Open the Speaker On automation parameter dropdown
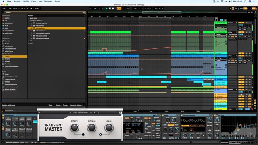This screenshot has width=258, height=145. point(221,27)
